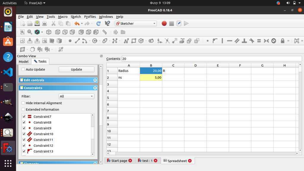304x171 pixels.
Task: Enable the Auto Update checkbox
Action: pyautogui.click(x=23, y=69)
